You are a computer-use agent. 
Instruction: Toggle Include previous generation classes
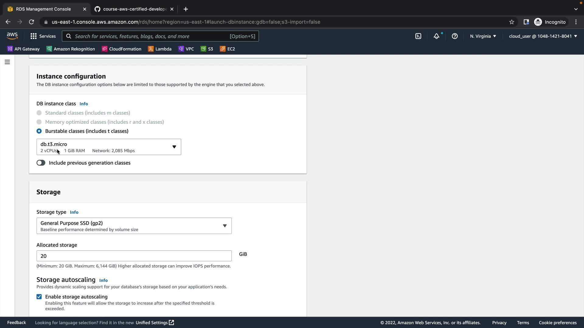pos(41,163)
